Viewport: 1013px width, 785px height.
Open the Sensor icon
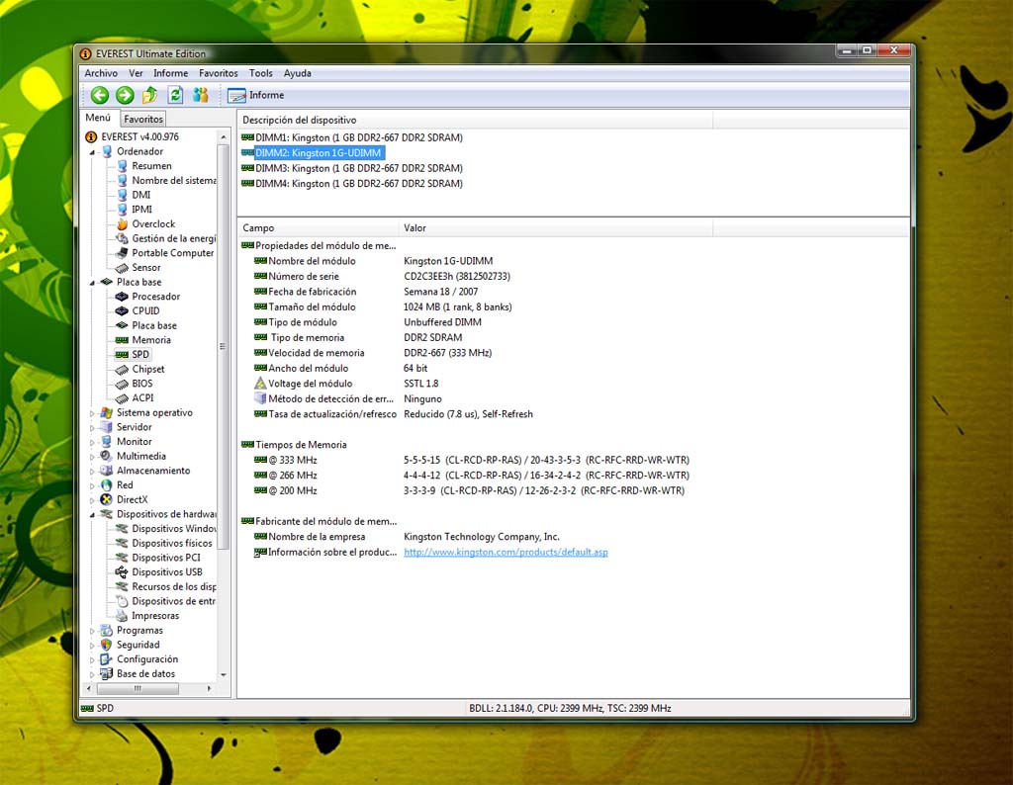point(122,267)
